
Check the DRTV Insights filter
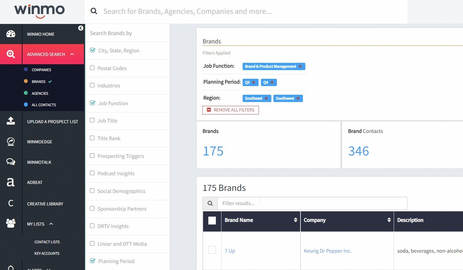pos(92,226)
